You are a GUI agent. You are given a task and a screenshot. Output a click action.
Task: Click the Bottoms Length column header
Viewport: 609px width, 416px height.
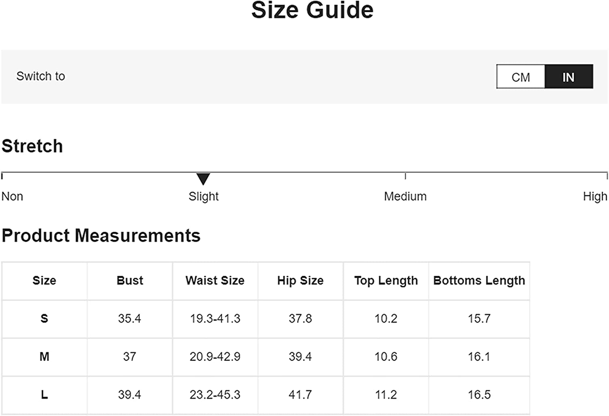(479, 281)
